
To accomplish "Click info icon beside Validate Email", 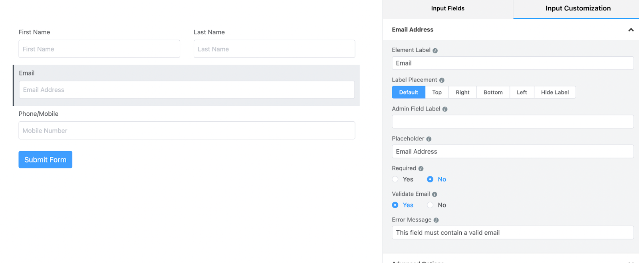I will click(435, 194).
